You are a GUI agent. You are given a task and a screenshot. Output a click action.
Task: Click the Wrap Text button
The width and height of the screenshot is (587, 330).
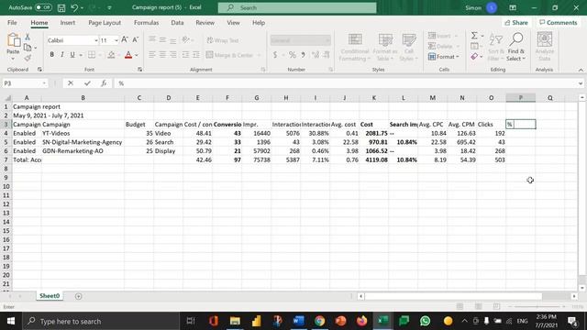pos(223,40)
